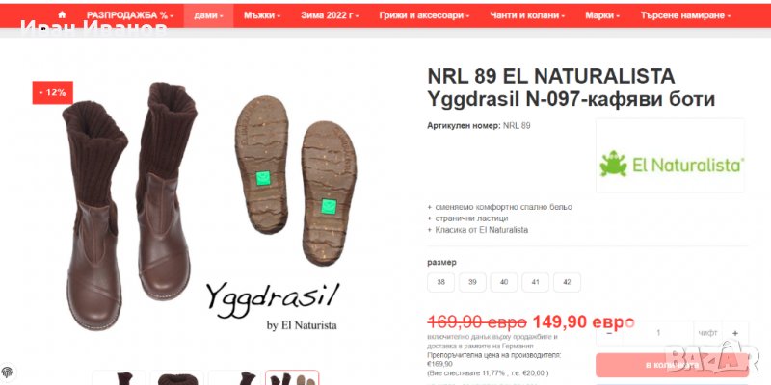Increase quantity with the plus button
Viewport: 771px width, 385px height.
pos(735,333)
